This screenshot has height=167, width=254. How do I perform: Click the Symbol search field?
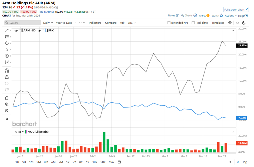click(23, 23)
